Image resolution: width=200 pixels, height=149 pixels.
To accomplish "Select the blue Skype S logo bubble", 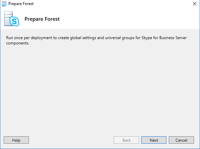I will (x=14, y=21).
